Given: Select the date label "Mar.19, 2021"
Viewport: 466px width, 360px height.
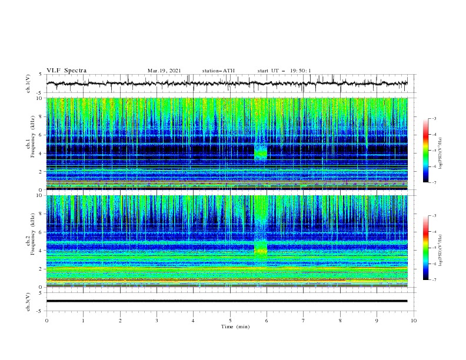Looking at the screenshot, I should coord(164,71).
